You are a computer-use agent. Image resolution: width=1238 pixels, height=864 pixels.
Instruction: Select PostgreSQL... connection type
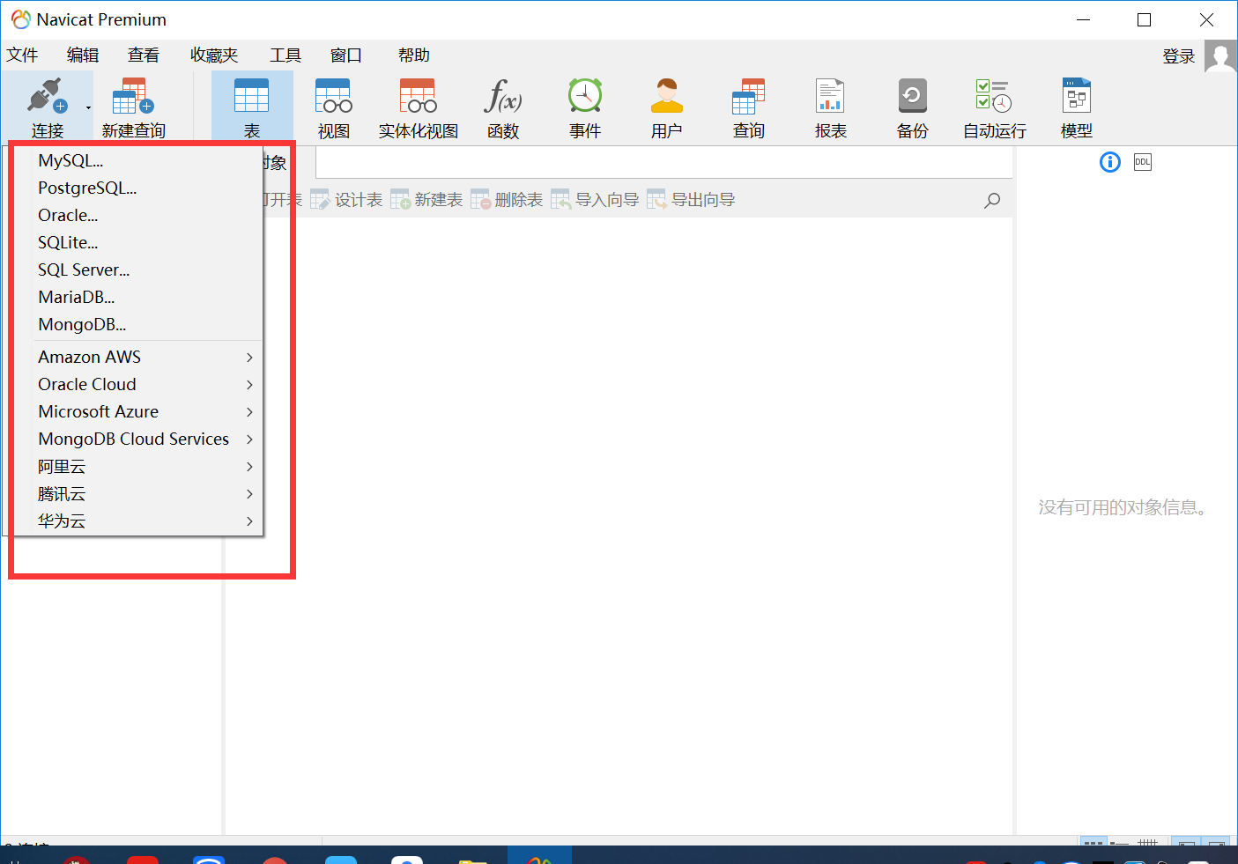pyautogui.click(x=87, y=188)
